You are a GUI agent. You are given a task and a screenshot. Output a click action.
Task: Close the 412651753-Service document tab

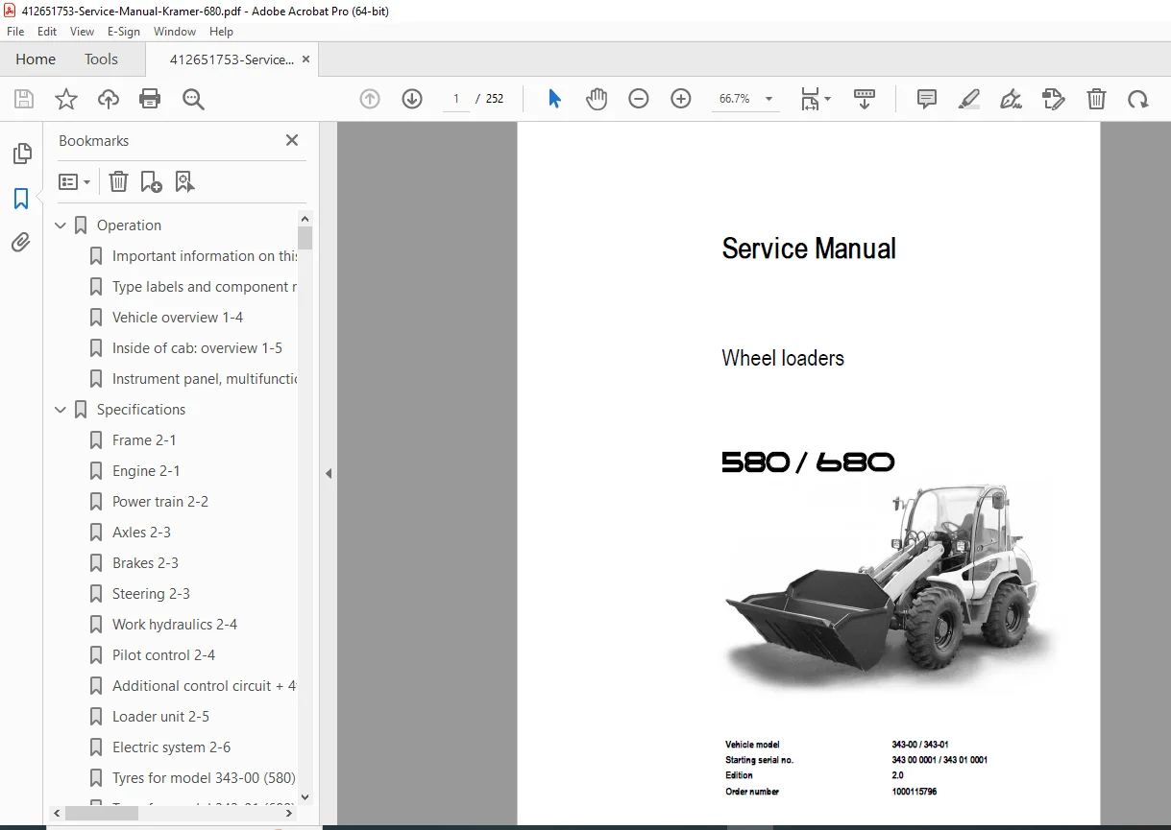click(x=306, y=59)
